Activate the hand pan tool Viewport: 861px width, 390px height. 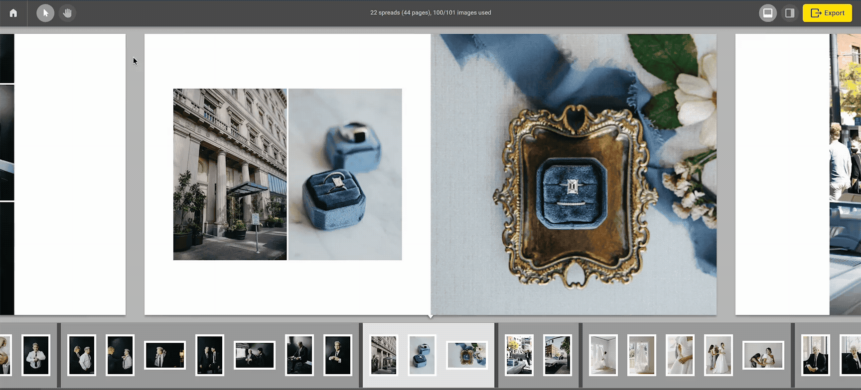(67, 13)
